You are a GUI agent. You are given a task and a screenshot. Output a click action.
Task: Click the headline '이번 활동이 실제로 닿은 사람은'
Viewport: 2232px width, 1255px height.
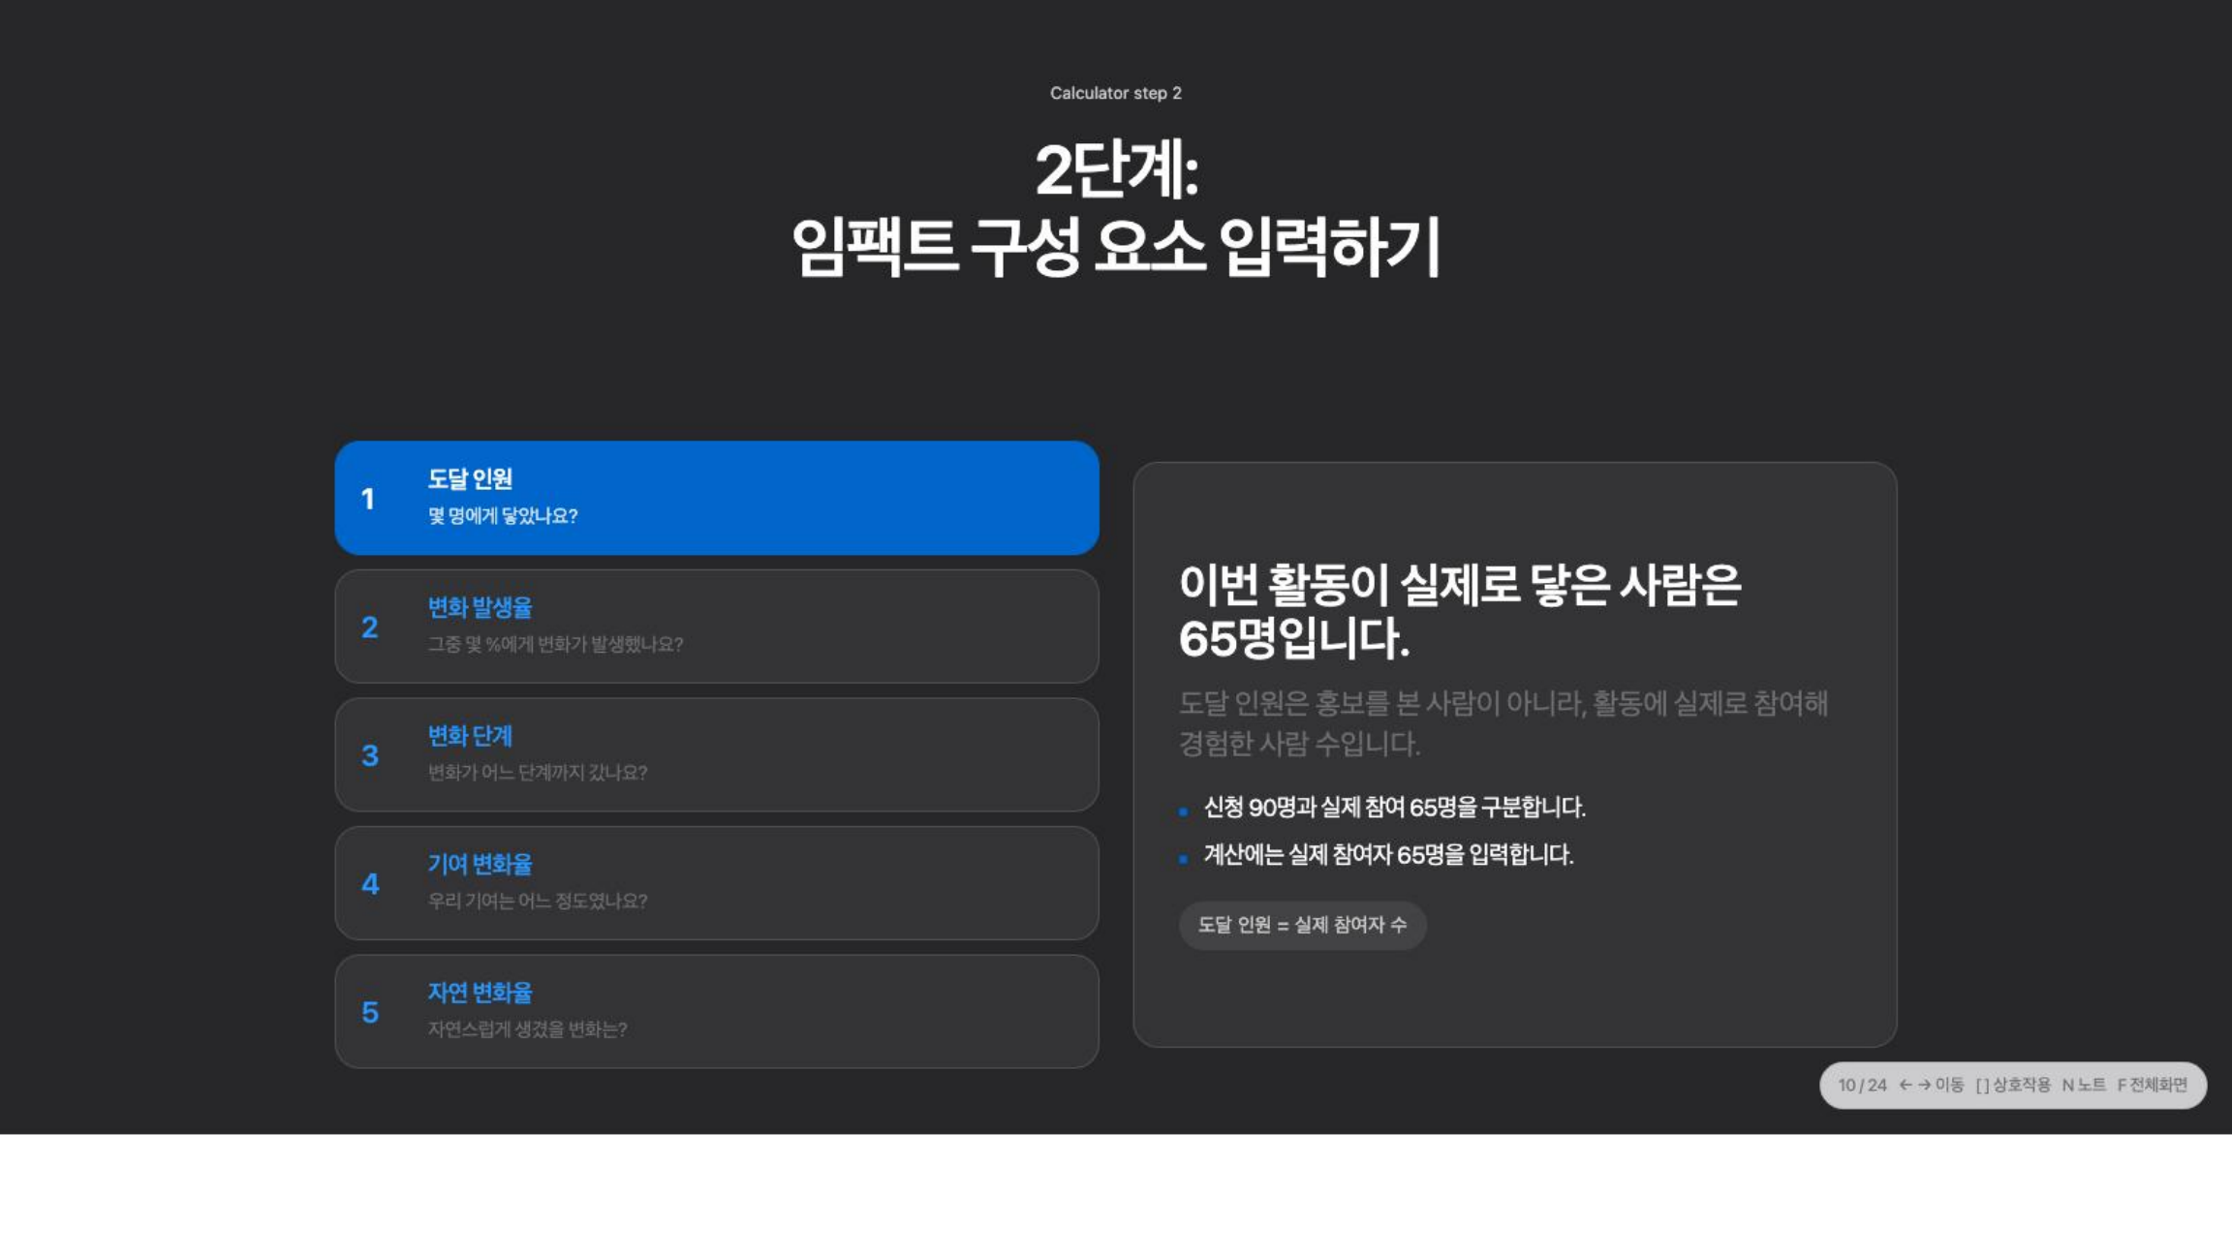(x=1460, y=585)
